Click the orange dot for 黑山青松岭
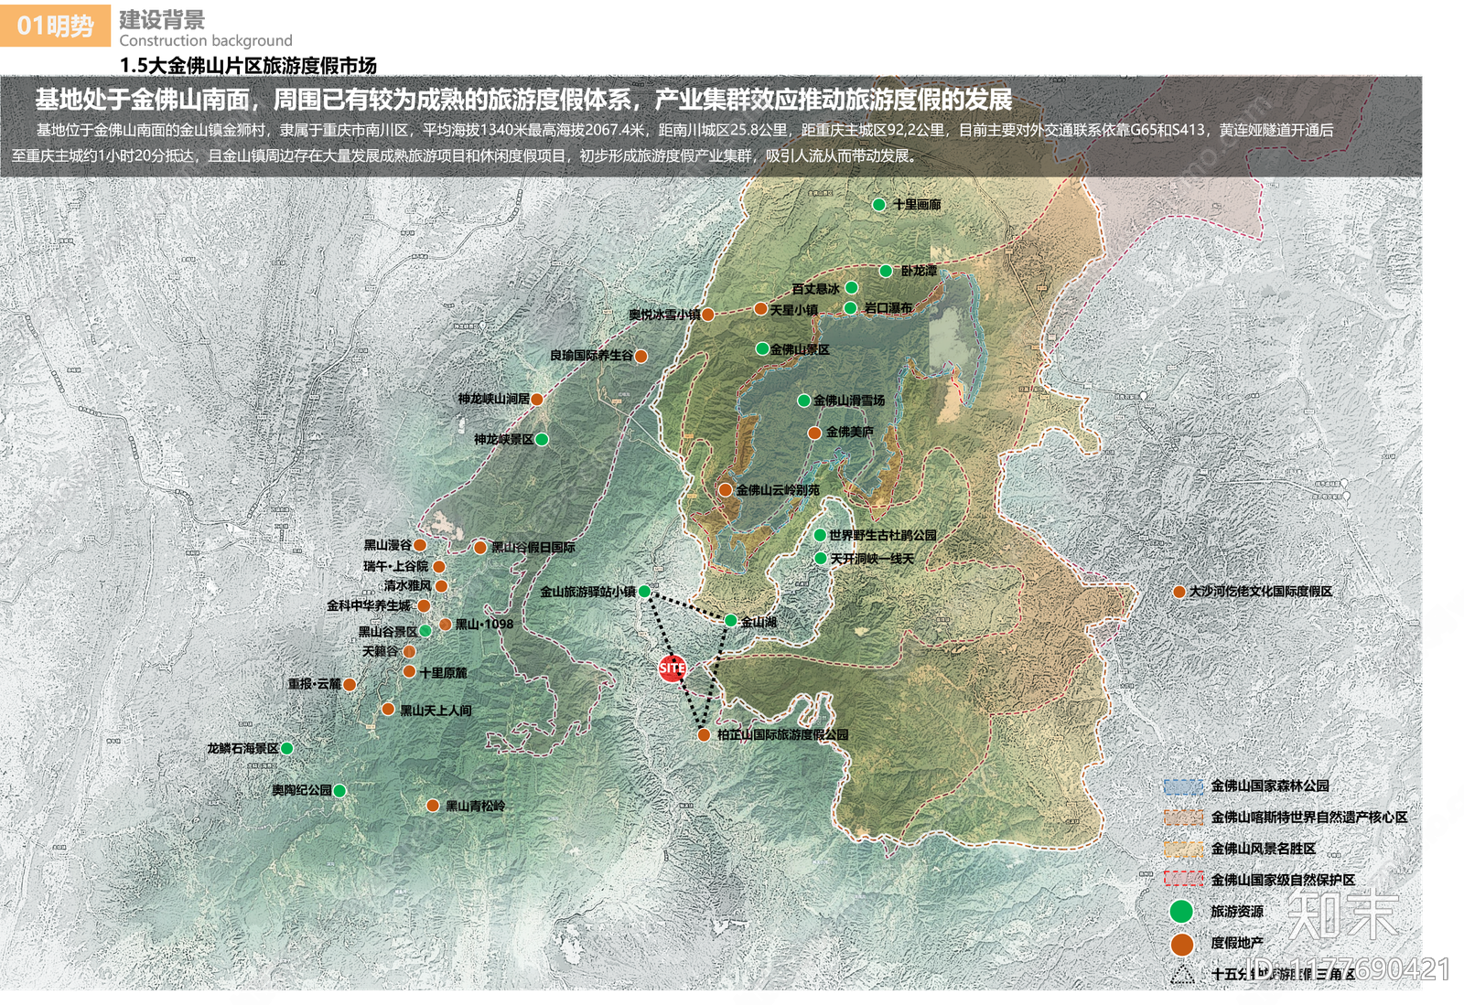1464x1005 pixels. (433, 806)
